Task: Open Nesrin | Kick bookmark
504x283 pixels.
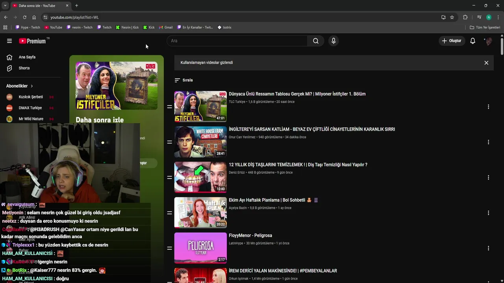Action: pos(127,28)
